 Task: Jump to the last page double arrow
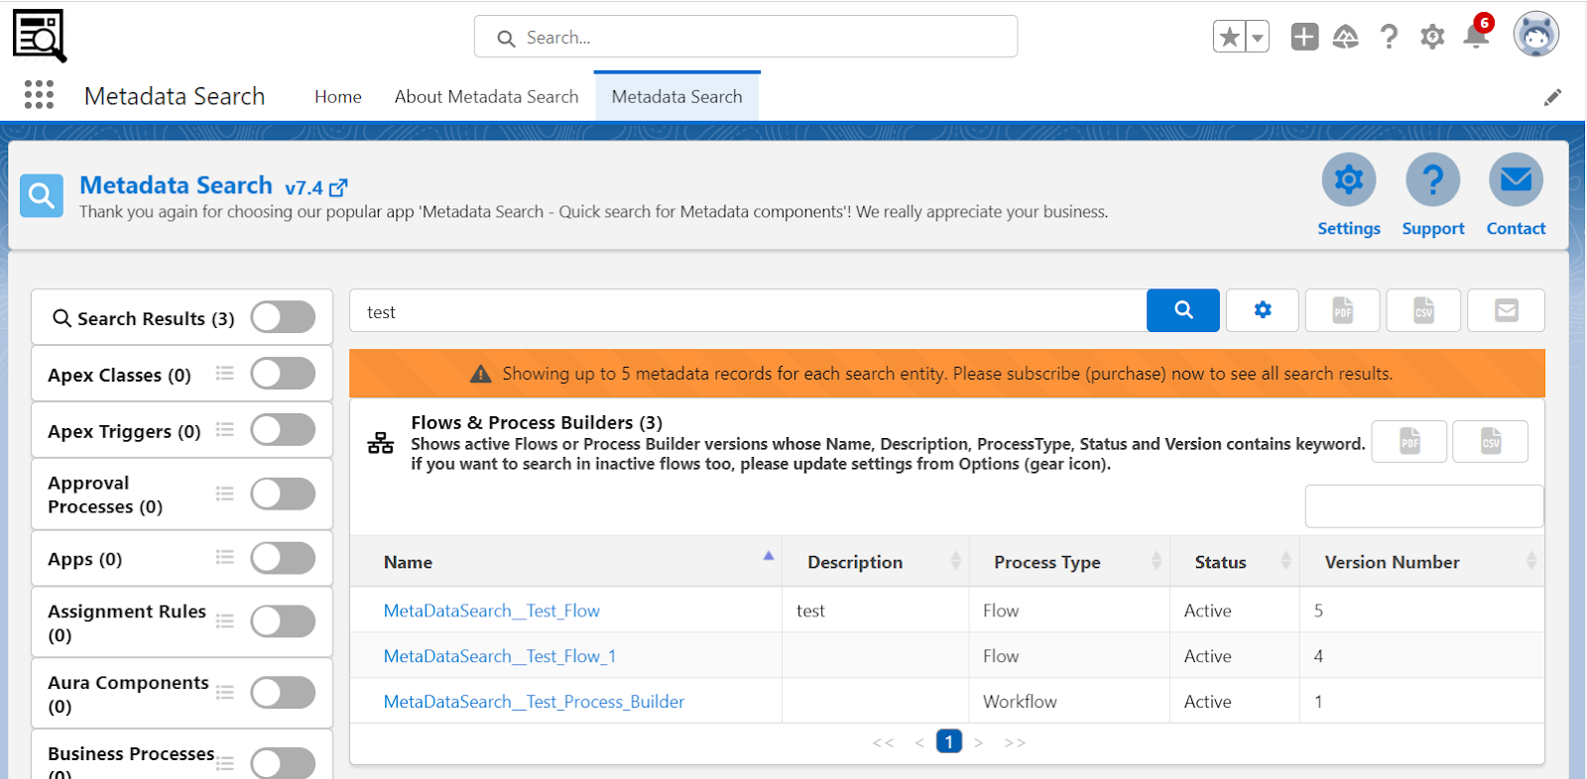[x=1015, y=742]
